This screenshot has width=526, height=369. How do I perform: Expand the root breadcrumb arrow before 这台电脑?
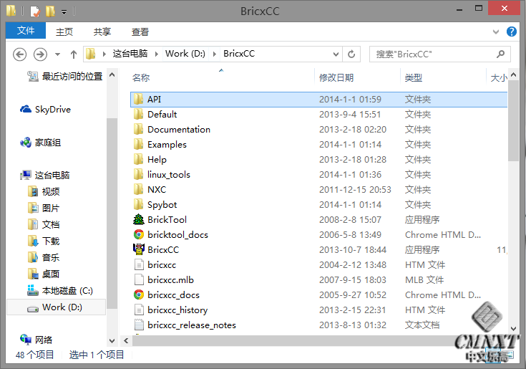point(104,54)
